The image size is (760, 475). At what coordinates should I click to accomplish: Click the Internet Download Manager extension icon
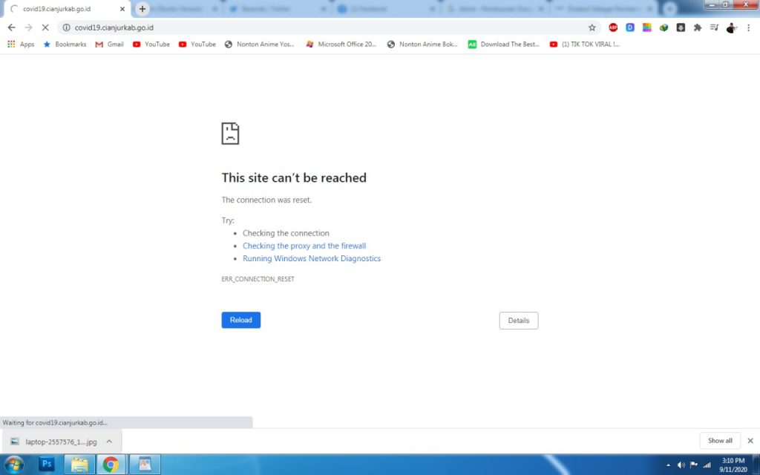[681, 27]
